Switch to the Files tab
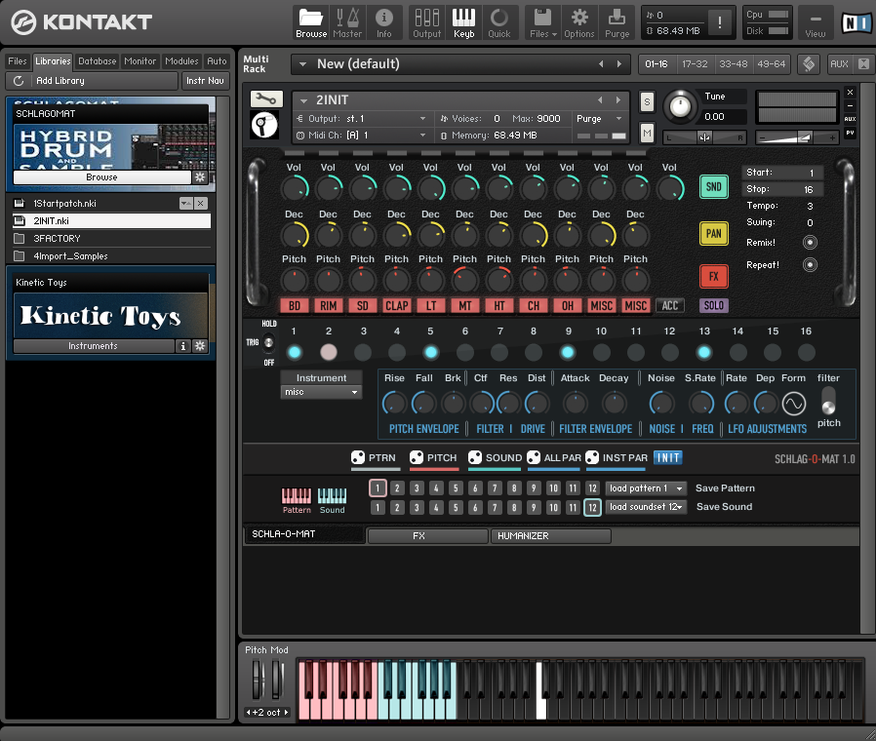The image size is (876, 741). [18, 60]
